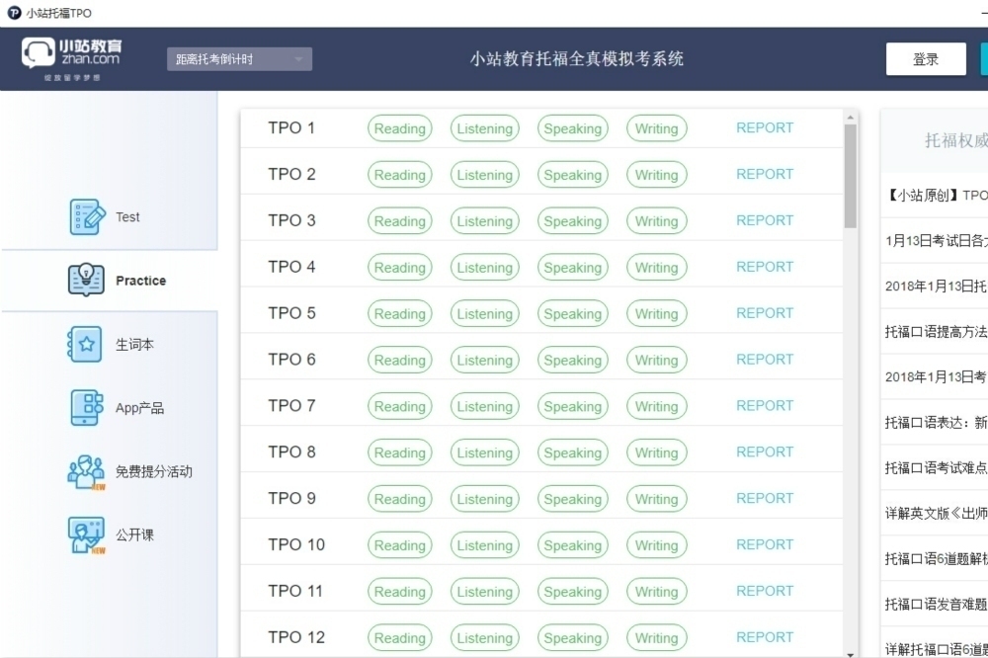Open the 生词本 star notebook icon
This screenshot has height=658, width=988.
85,344
